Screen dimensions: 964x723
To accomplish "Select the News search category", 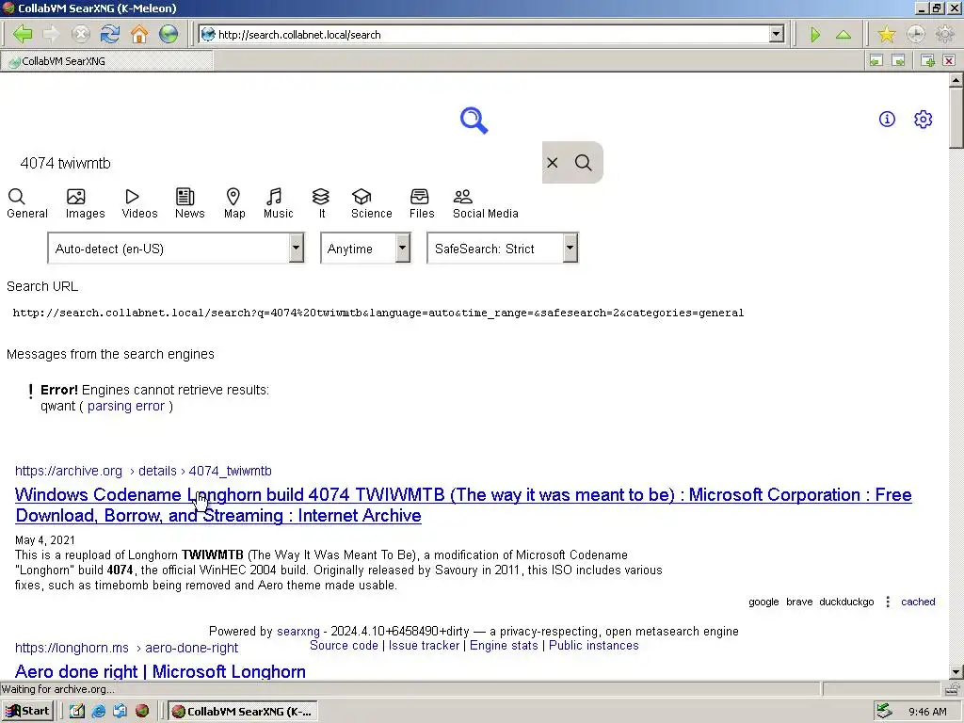I will click(x=189, y=204).
